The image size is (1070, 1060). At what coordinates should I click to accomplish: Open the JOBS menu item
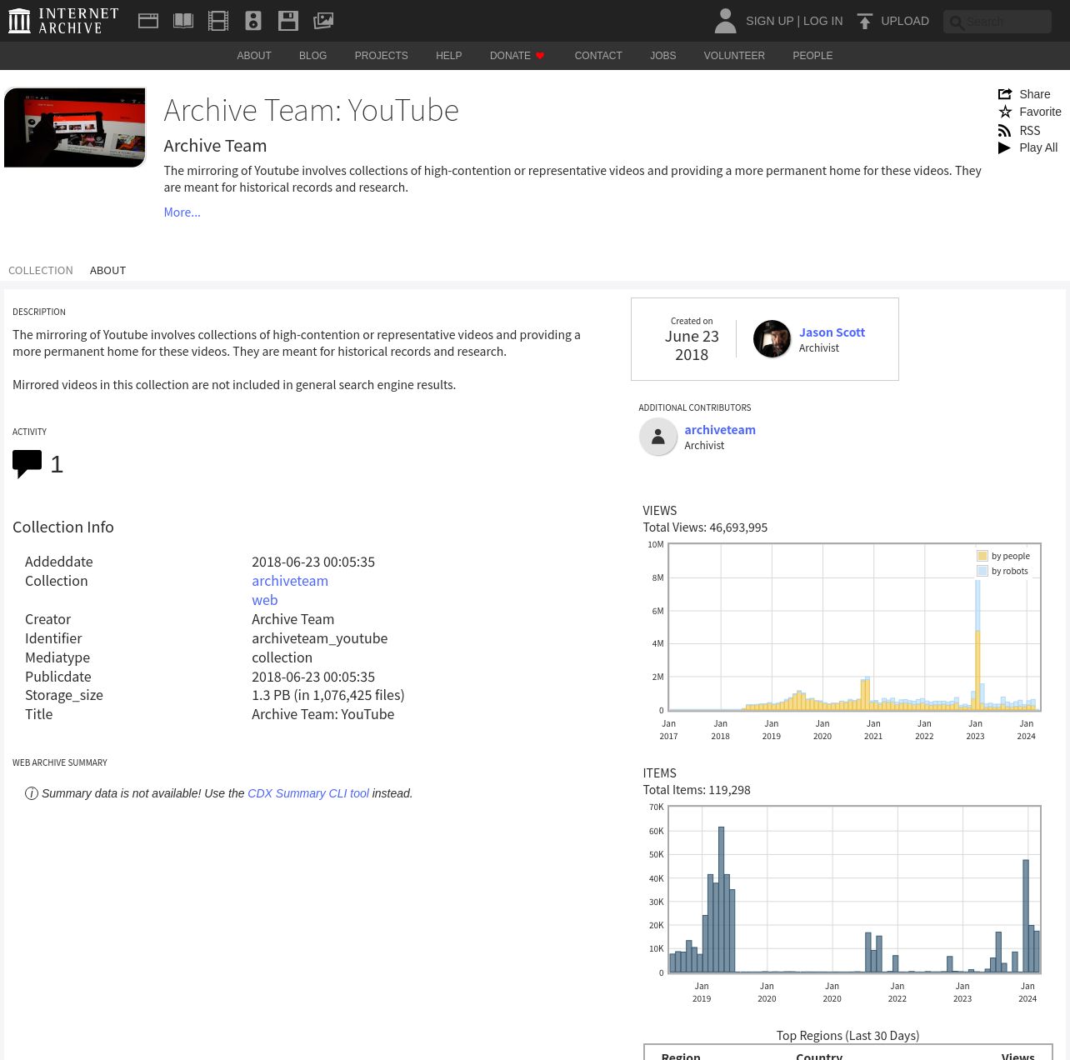point(663,56)
